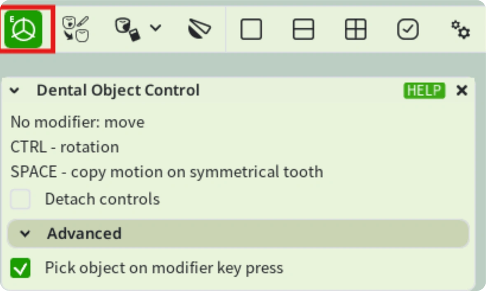
Task: Open settings with the double gears icon
Action: (460, 29)
